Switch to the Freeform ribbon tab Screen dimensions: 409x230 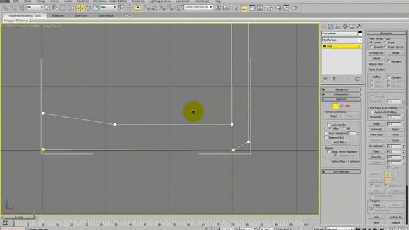(58, 15)
